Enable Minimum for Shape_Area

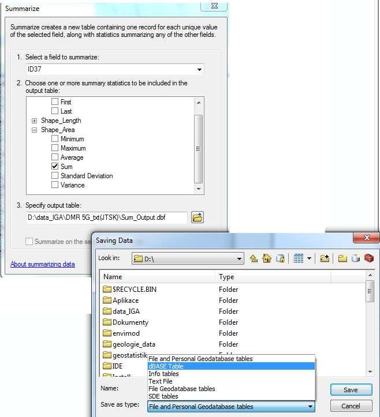55,138
